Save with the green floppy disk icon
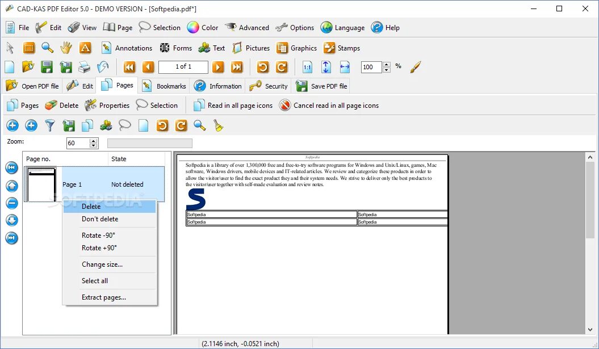Screen dimensions: 599x349 pyautogui.click(x=47, y=67)
